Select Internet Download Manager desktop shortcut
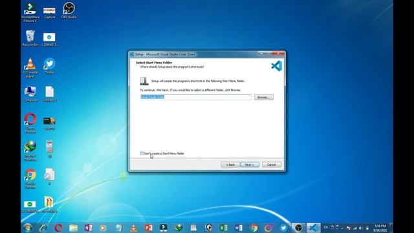The image size is (414, 233). (x=30, y=151)
